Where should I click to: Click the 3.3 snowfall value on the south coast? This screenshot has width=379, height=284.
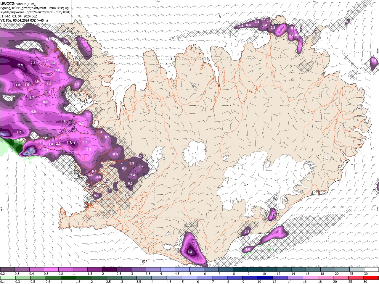click(190, 252)
